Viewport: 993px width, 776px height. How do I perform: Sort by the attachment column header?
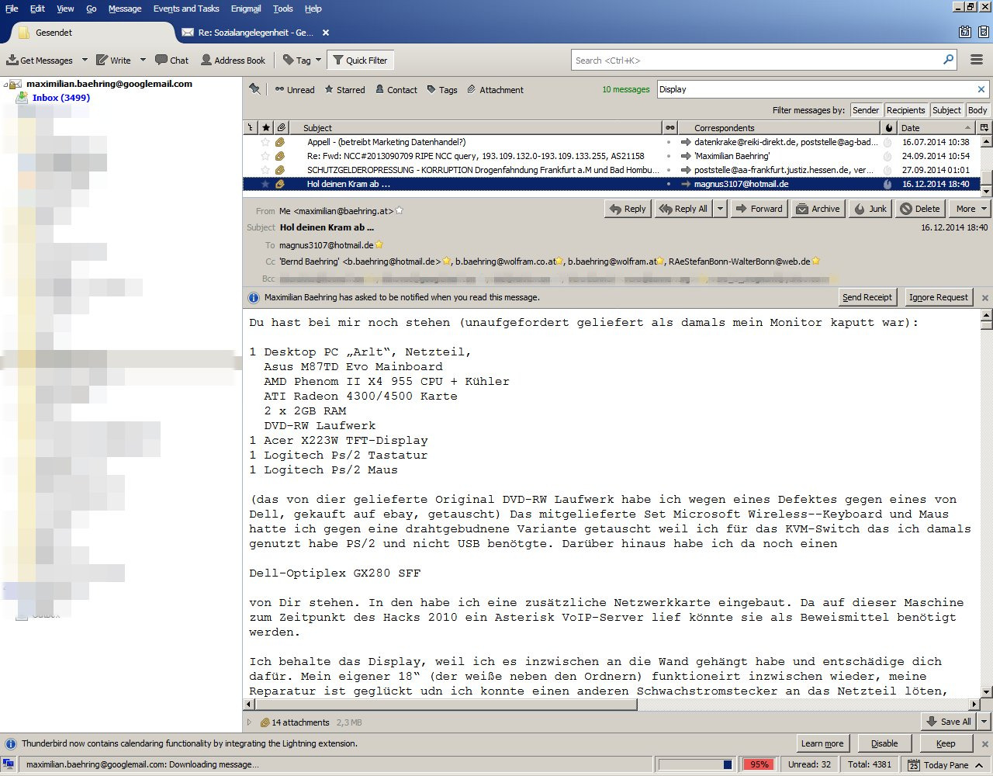[x=281, y=127]
